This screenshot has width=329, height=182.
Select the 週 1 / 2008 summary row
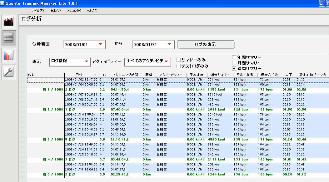click(x=178, y=90)
